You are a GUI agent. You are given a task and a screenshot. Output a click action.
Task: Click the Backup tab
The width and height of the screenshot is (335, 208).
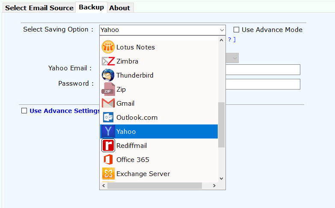tap(91, 7)
